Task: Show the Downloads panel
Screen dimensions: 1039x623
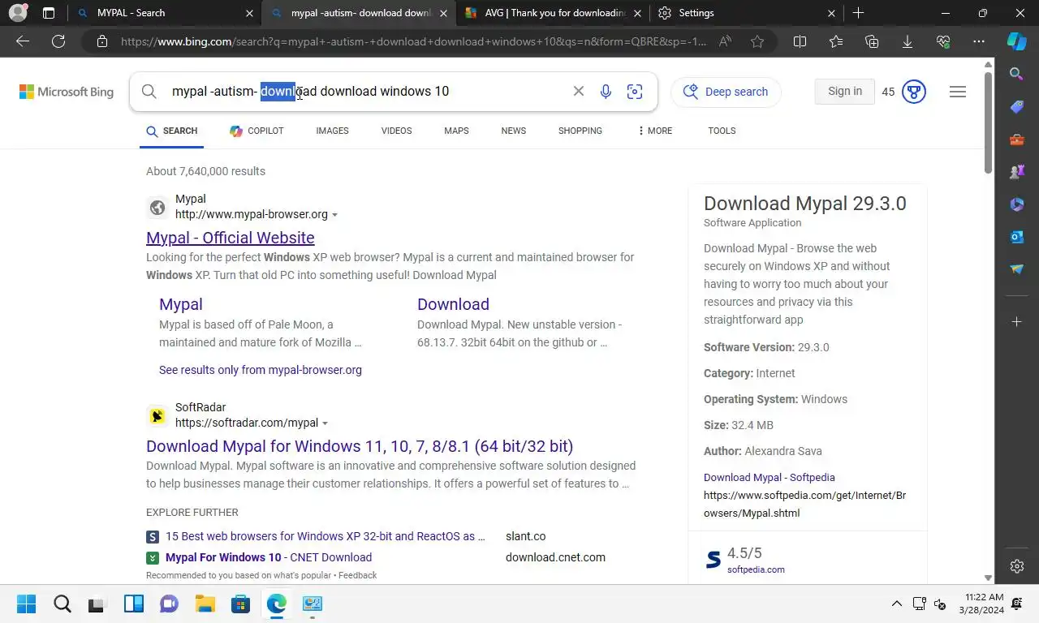Action: coord(908,41)
